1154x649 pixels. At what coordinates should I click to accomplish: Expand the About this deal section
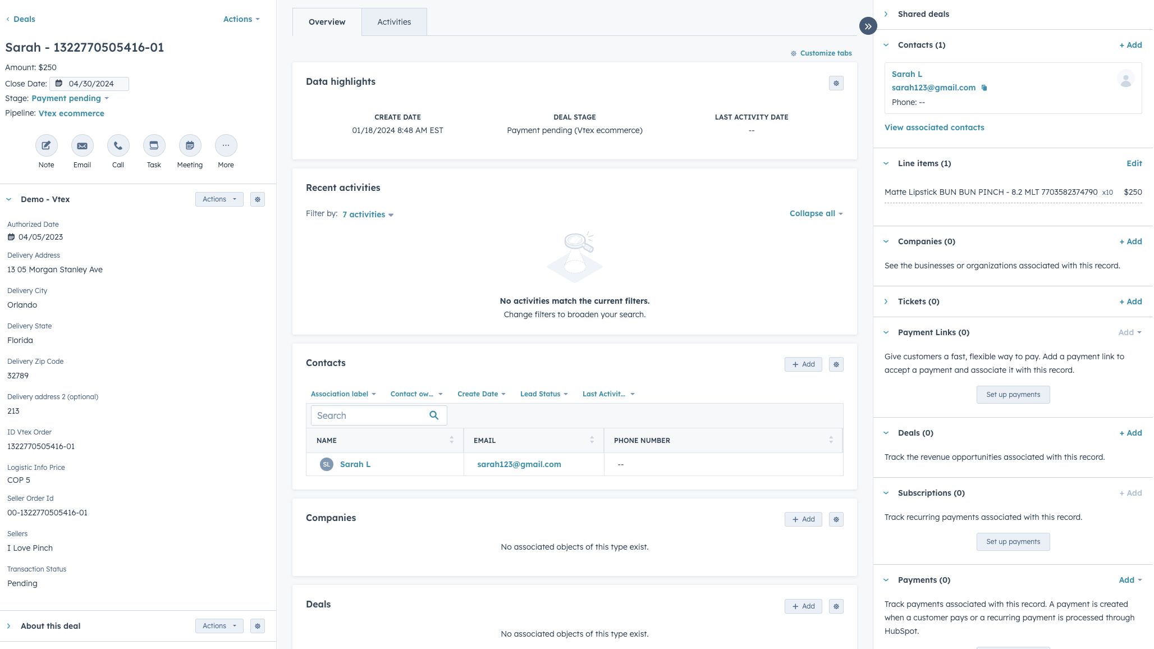click(x=9, y=626)
